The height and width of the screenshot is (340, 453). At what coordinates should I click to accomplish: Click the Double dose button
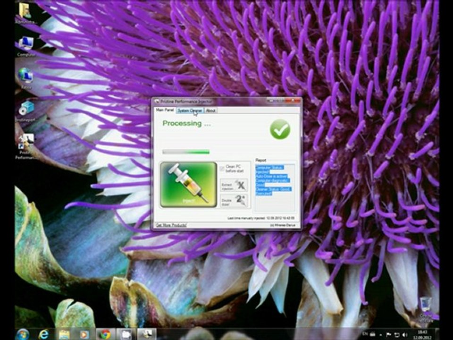pos(234,201)
